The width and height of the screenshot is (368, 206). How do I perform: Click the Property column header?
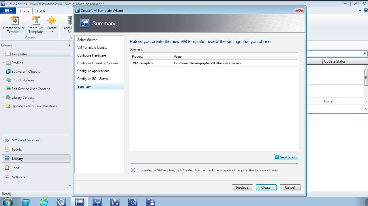(x=151, y=57)
